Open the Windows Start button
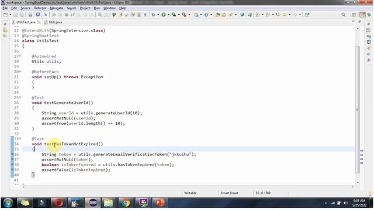Viewport: 374px width, 210px height. point(8,203)
